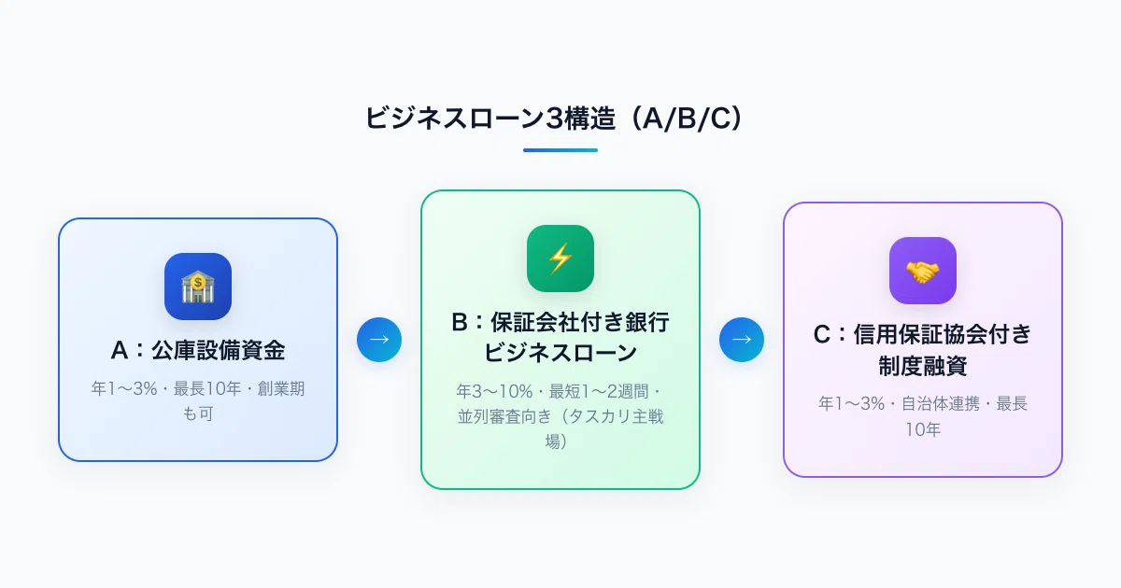
Task: Click the blue underline beneath the title
Action: (x=560, y=149)
